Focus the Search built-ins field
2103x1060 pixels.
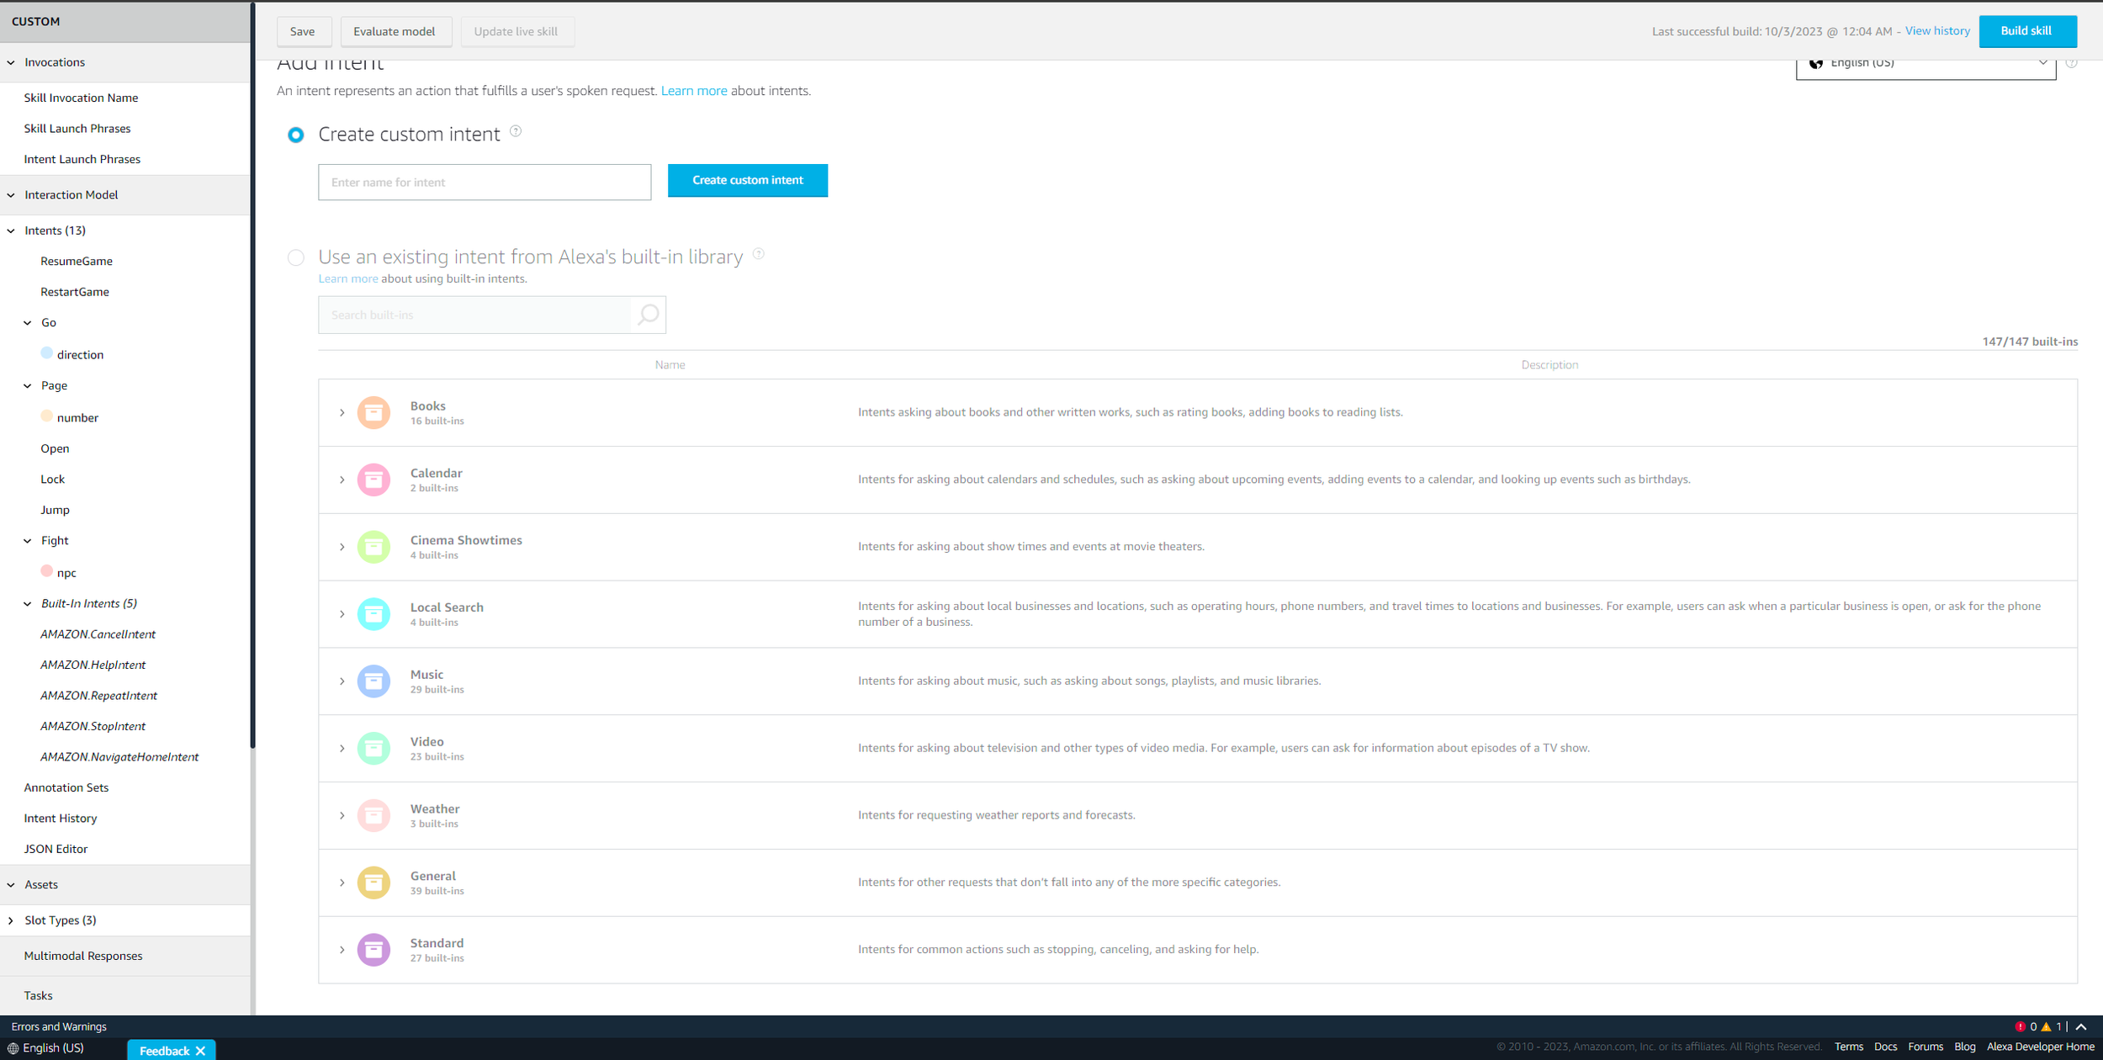pyautogui.click(x=474, y=315)
